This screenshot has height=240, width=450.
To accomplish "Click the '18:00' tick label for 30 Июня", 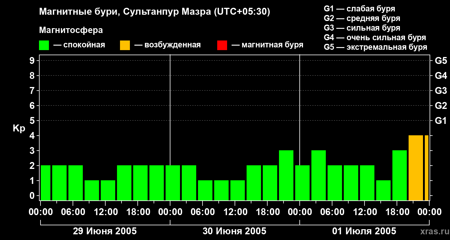I will pos(267,212).
